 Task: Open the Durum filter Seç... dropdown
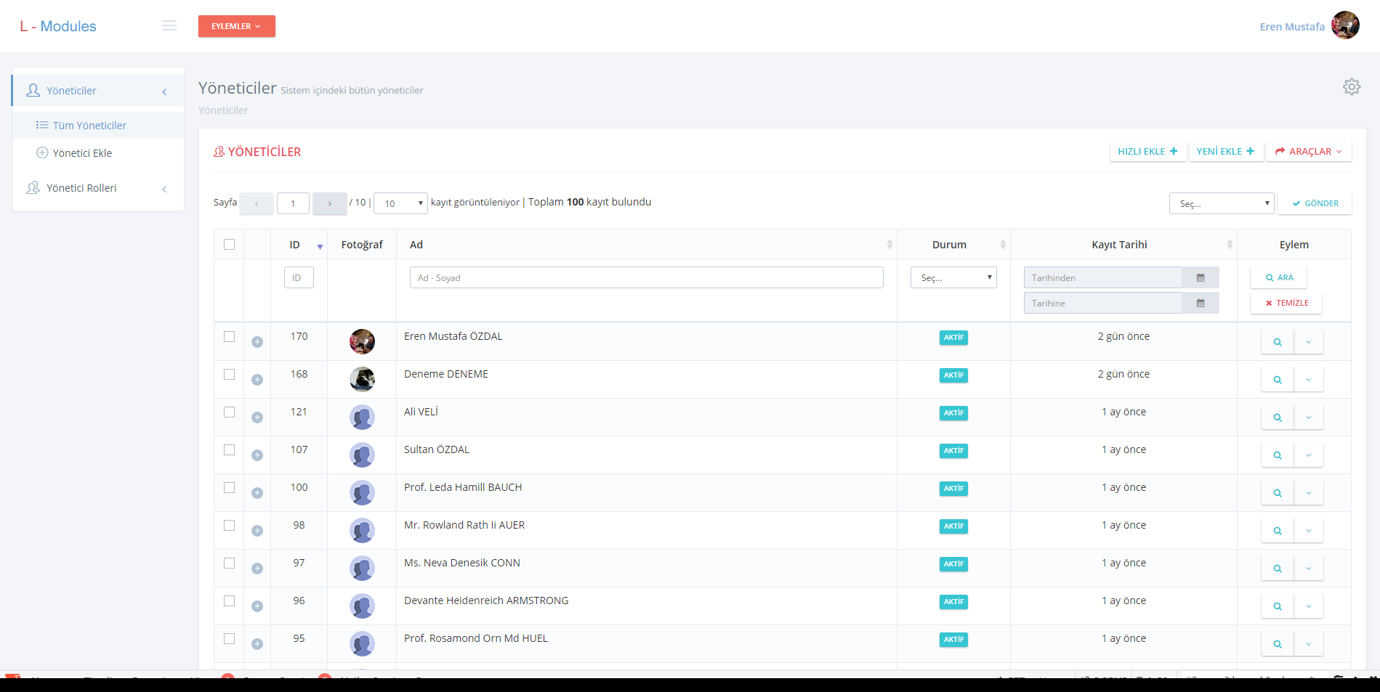pos(953,277)
